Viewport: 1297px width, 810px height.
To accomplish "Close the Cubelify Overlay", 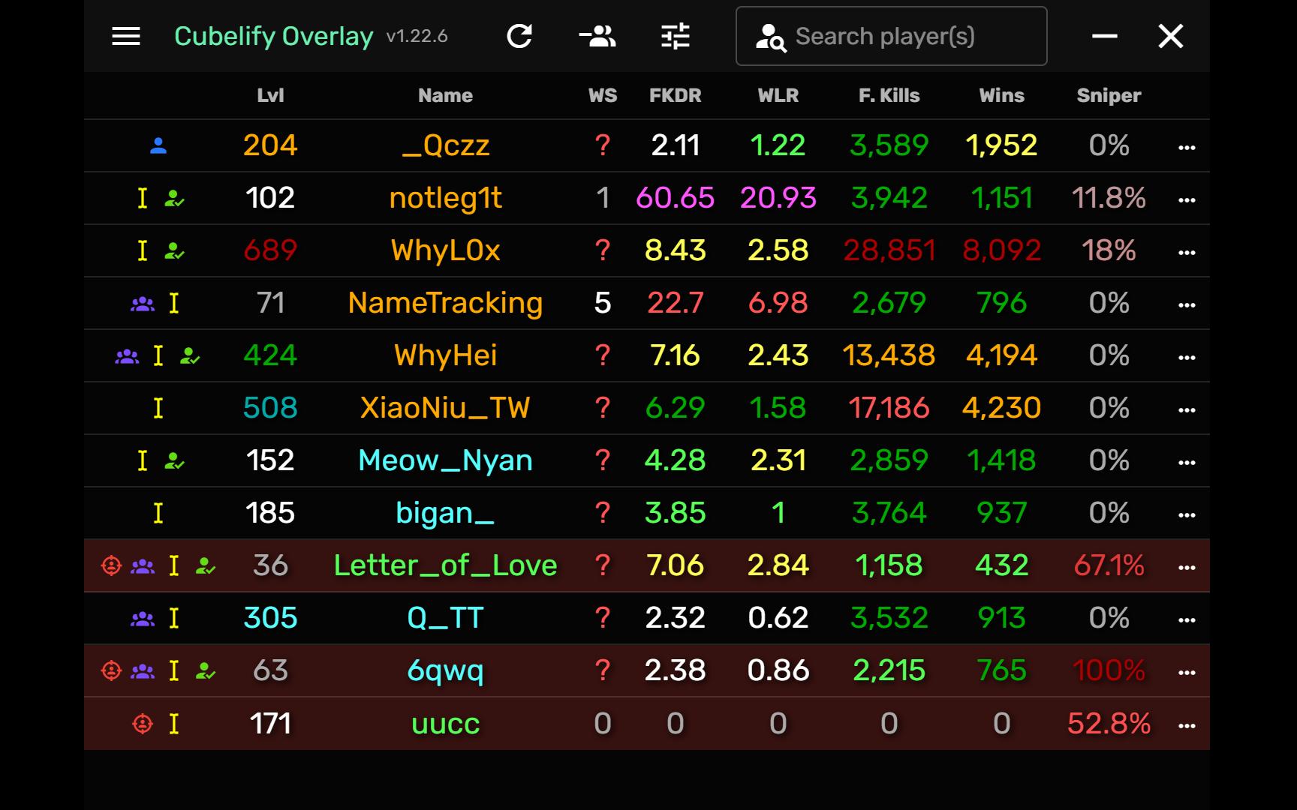I will pos(1171,36).
